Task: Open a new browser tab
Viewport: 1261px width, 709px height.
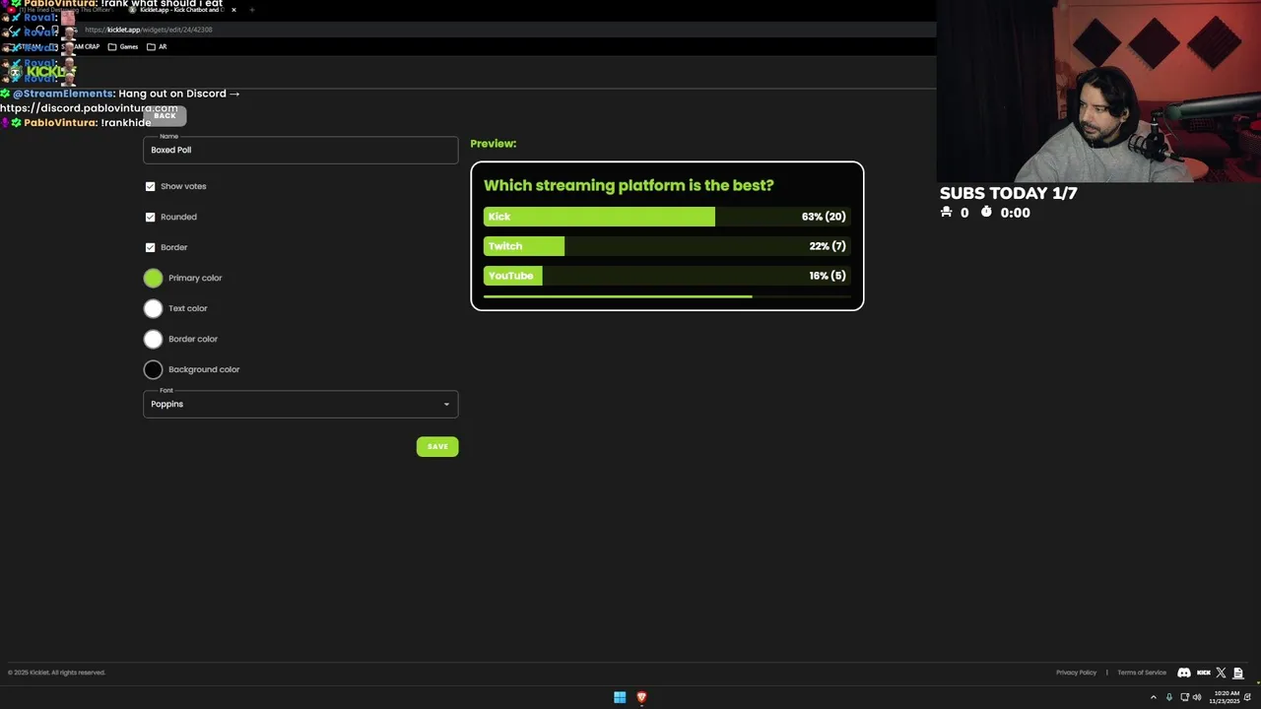Action: (251, 10)
